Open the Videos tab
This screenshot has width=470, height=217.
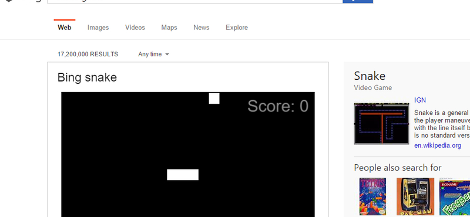point(135,28)
